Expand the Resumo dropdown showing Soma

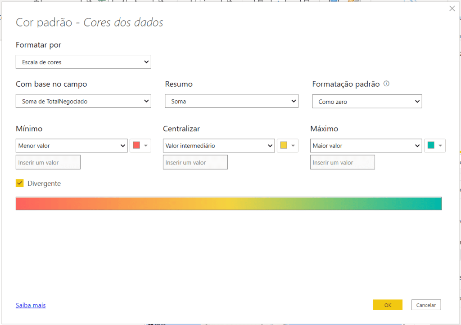click(231, 101)
